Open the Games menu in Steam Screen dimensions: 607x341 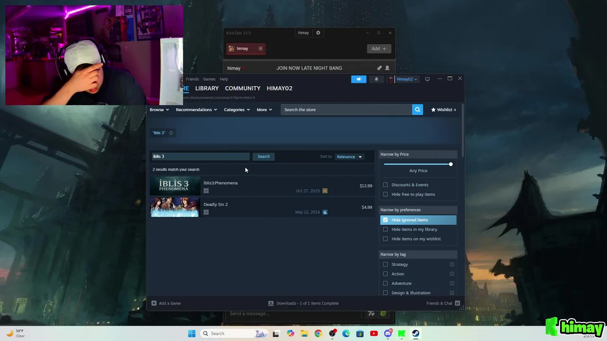209,79
